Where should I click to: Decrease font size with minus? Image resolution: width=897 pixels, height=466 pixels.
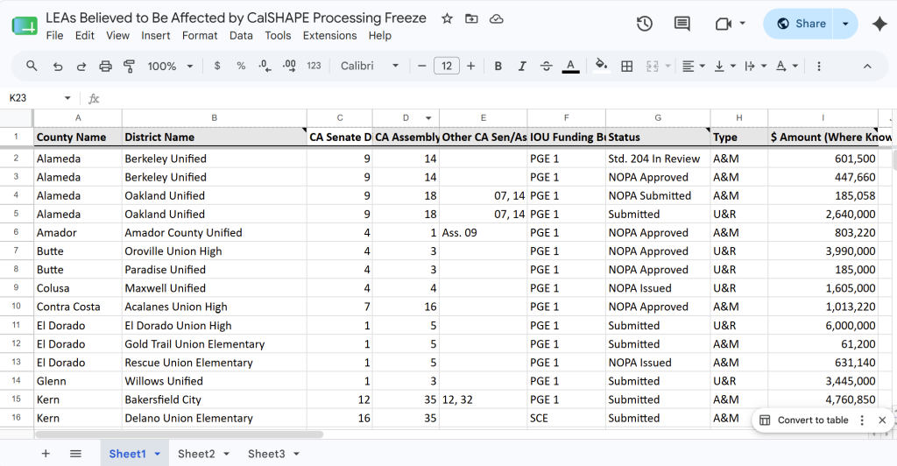(x=422, y=67)
